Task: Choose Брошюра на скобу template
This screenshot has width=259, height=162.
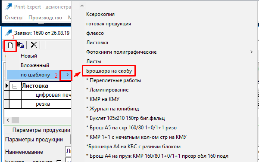Action: tap(109, 71)
